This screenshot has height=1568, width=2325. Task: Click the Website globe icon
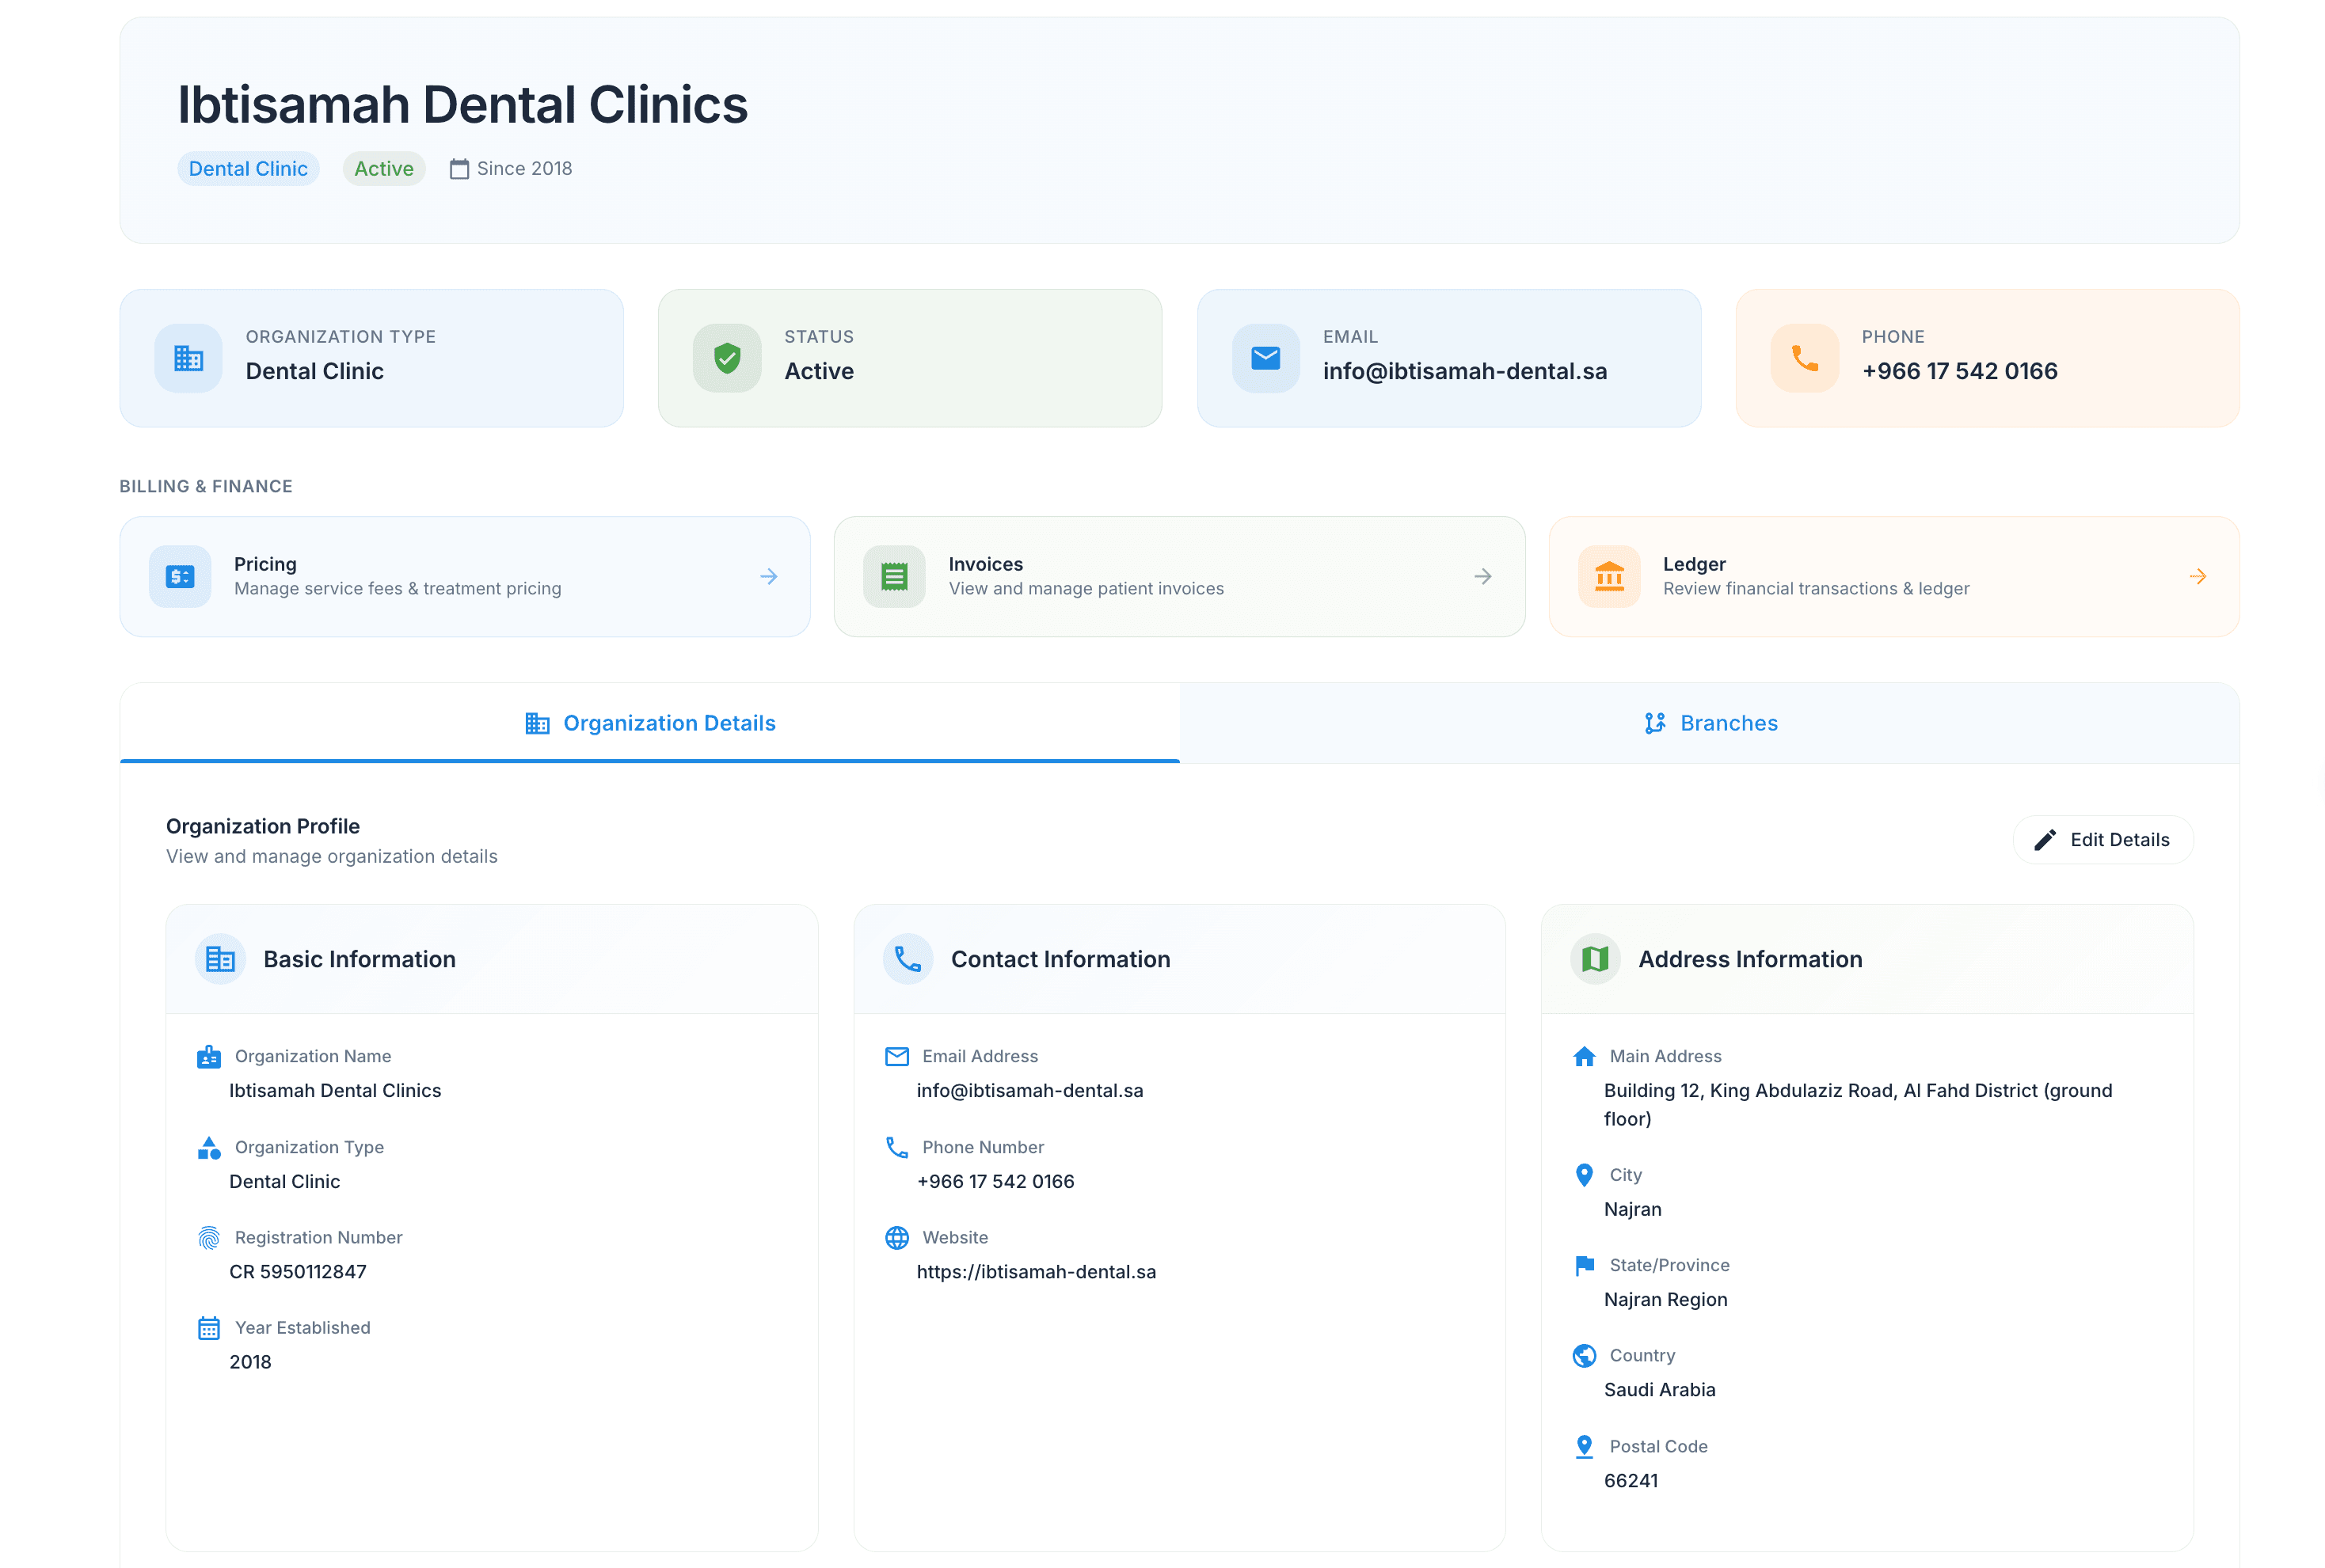tap(897, 1238)
